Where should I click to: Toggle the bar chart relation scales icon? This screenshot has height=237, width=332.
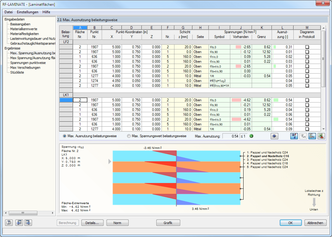tap(312, 136)
